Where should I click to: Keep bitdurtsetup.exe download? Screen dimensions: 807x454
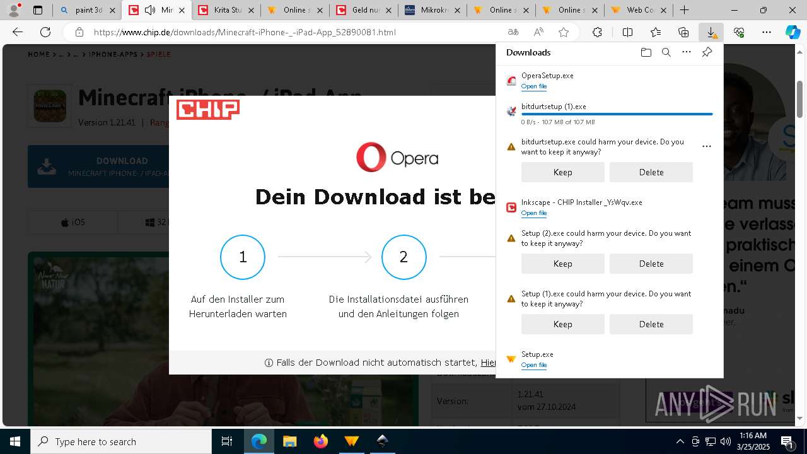point(563,172)
